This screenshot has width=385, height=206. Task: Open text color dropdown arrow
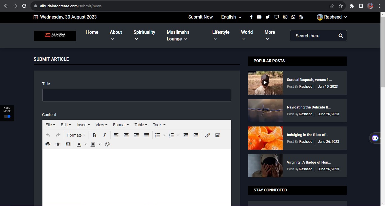pyautogui.click(x=86, y=144)
